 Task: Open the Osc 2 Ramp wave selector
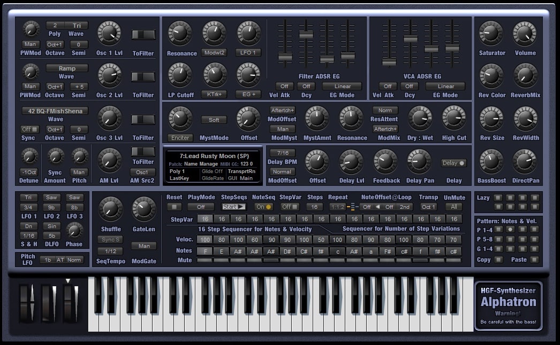coord(66,68)
